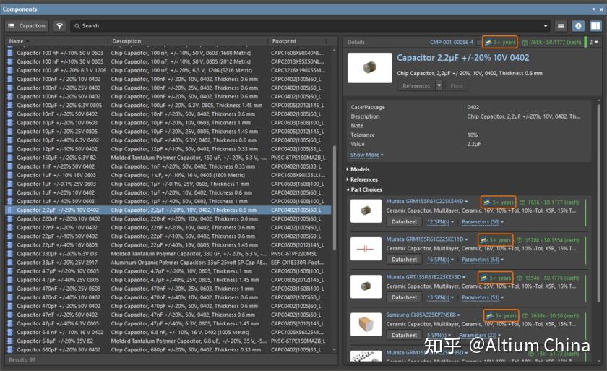Open the Capacitors category selector

(x=27, y=25)
